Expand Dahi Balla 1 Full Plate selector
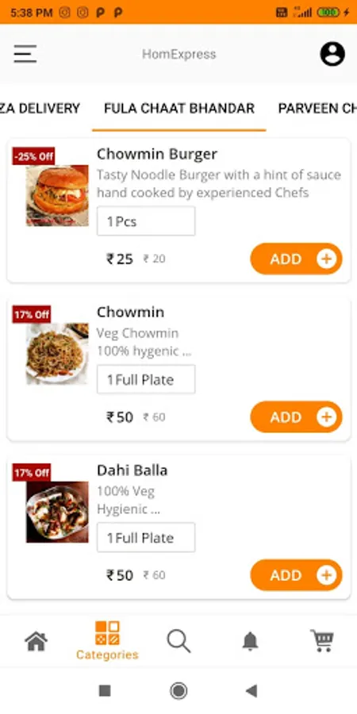357x714 pixels. pos(146,537)
